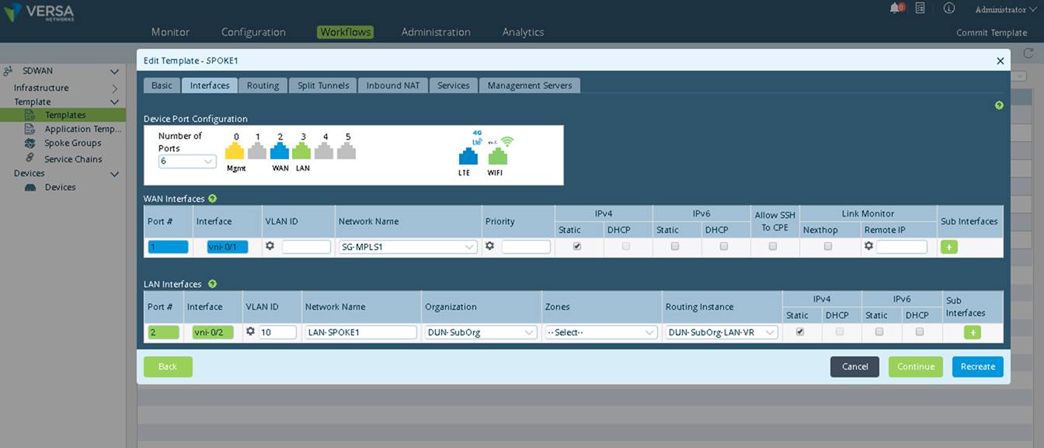Open Spoke Groups in sidebar
1044x448 pixels.
coord(73,143)
